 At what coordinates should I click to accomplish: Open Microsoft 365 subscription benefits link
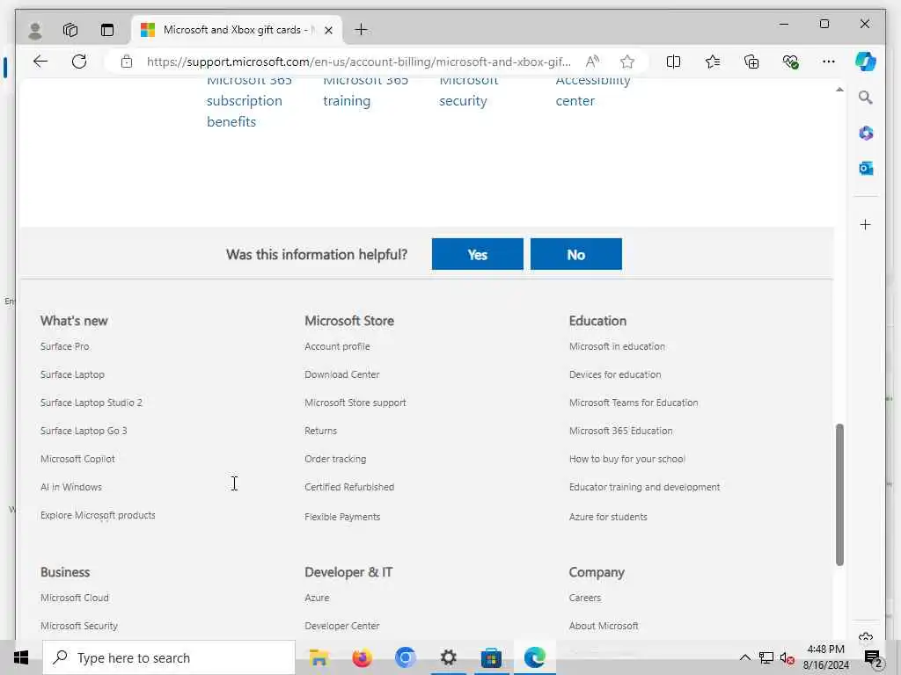(249, 101)
